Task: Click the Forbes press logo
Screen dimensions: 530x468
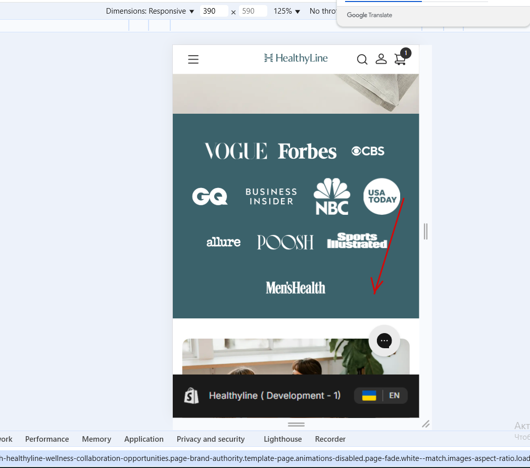Action: pos(307,151)
